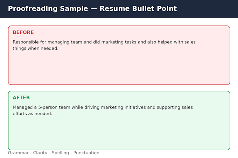
Task: Click empty area inside the green AFTER box
Action: (x=119, y=133)
